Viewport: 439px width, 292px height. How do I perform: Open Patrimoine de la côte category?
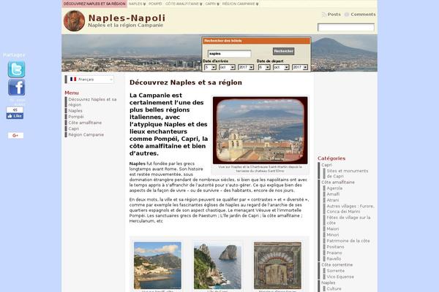(x=348, y=241)
